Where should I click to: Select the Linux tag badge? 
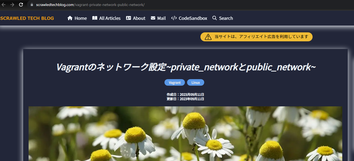point(196,82)
